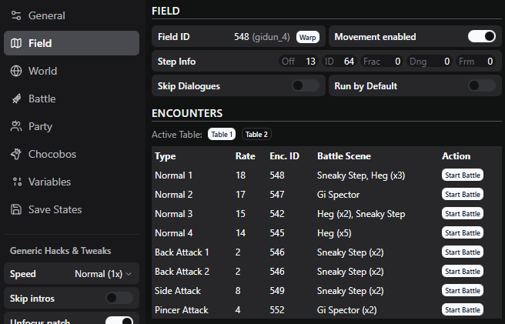This screenshot has height=324, width=505.
Task: Switch to encounter Table 2
Action: [x=256, y=135]
